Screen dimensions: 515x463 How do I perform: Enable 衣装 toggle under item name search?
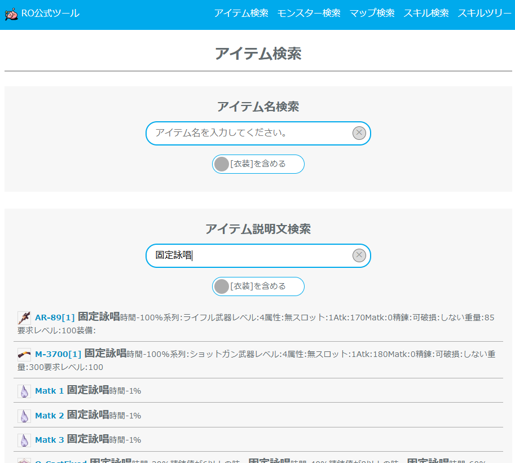coord(222,164)
